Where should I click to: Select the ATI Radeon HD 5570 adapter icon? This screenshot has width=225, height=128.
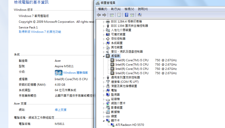(112, 125)
